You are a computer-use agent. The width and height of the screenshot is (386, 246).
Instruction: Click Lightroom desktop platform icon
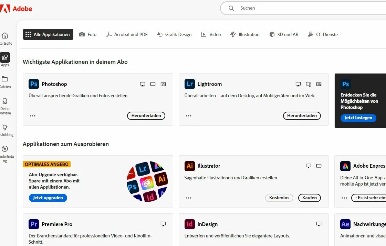[x=298, y=84]
